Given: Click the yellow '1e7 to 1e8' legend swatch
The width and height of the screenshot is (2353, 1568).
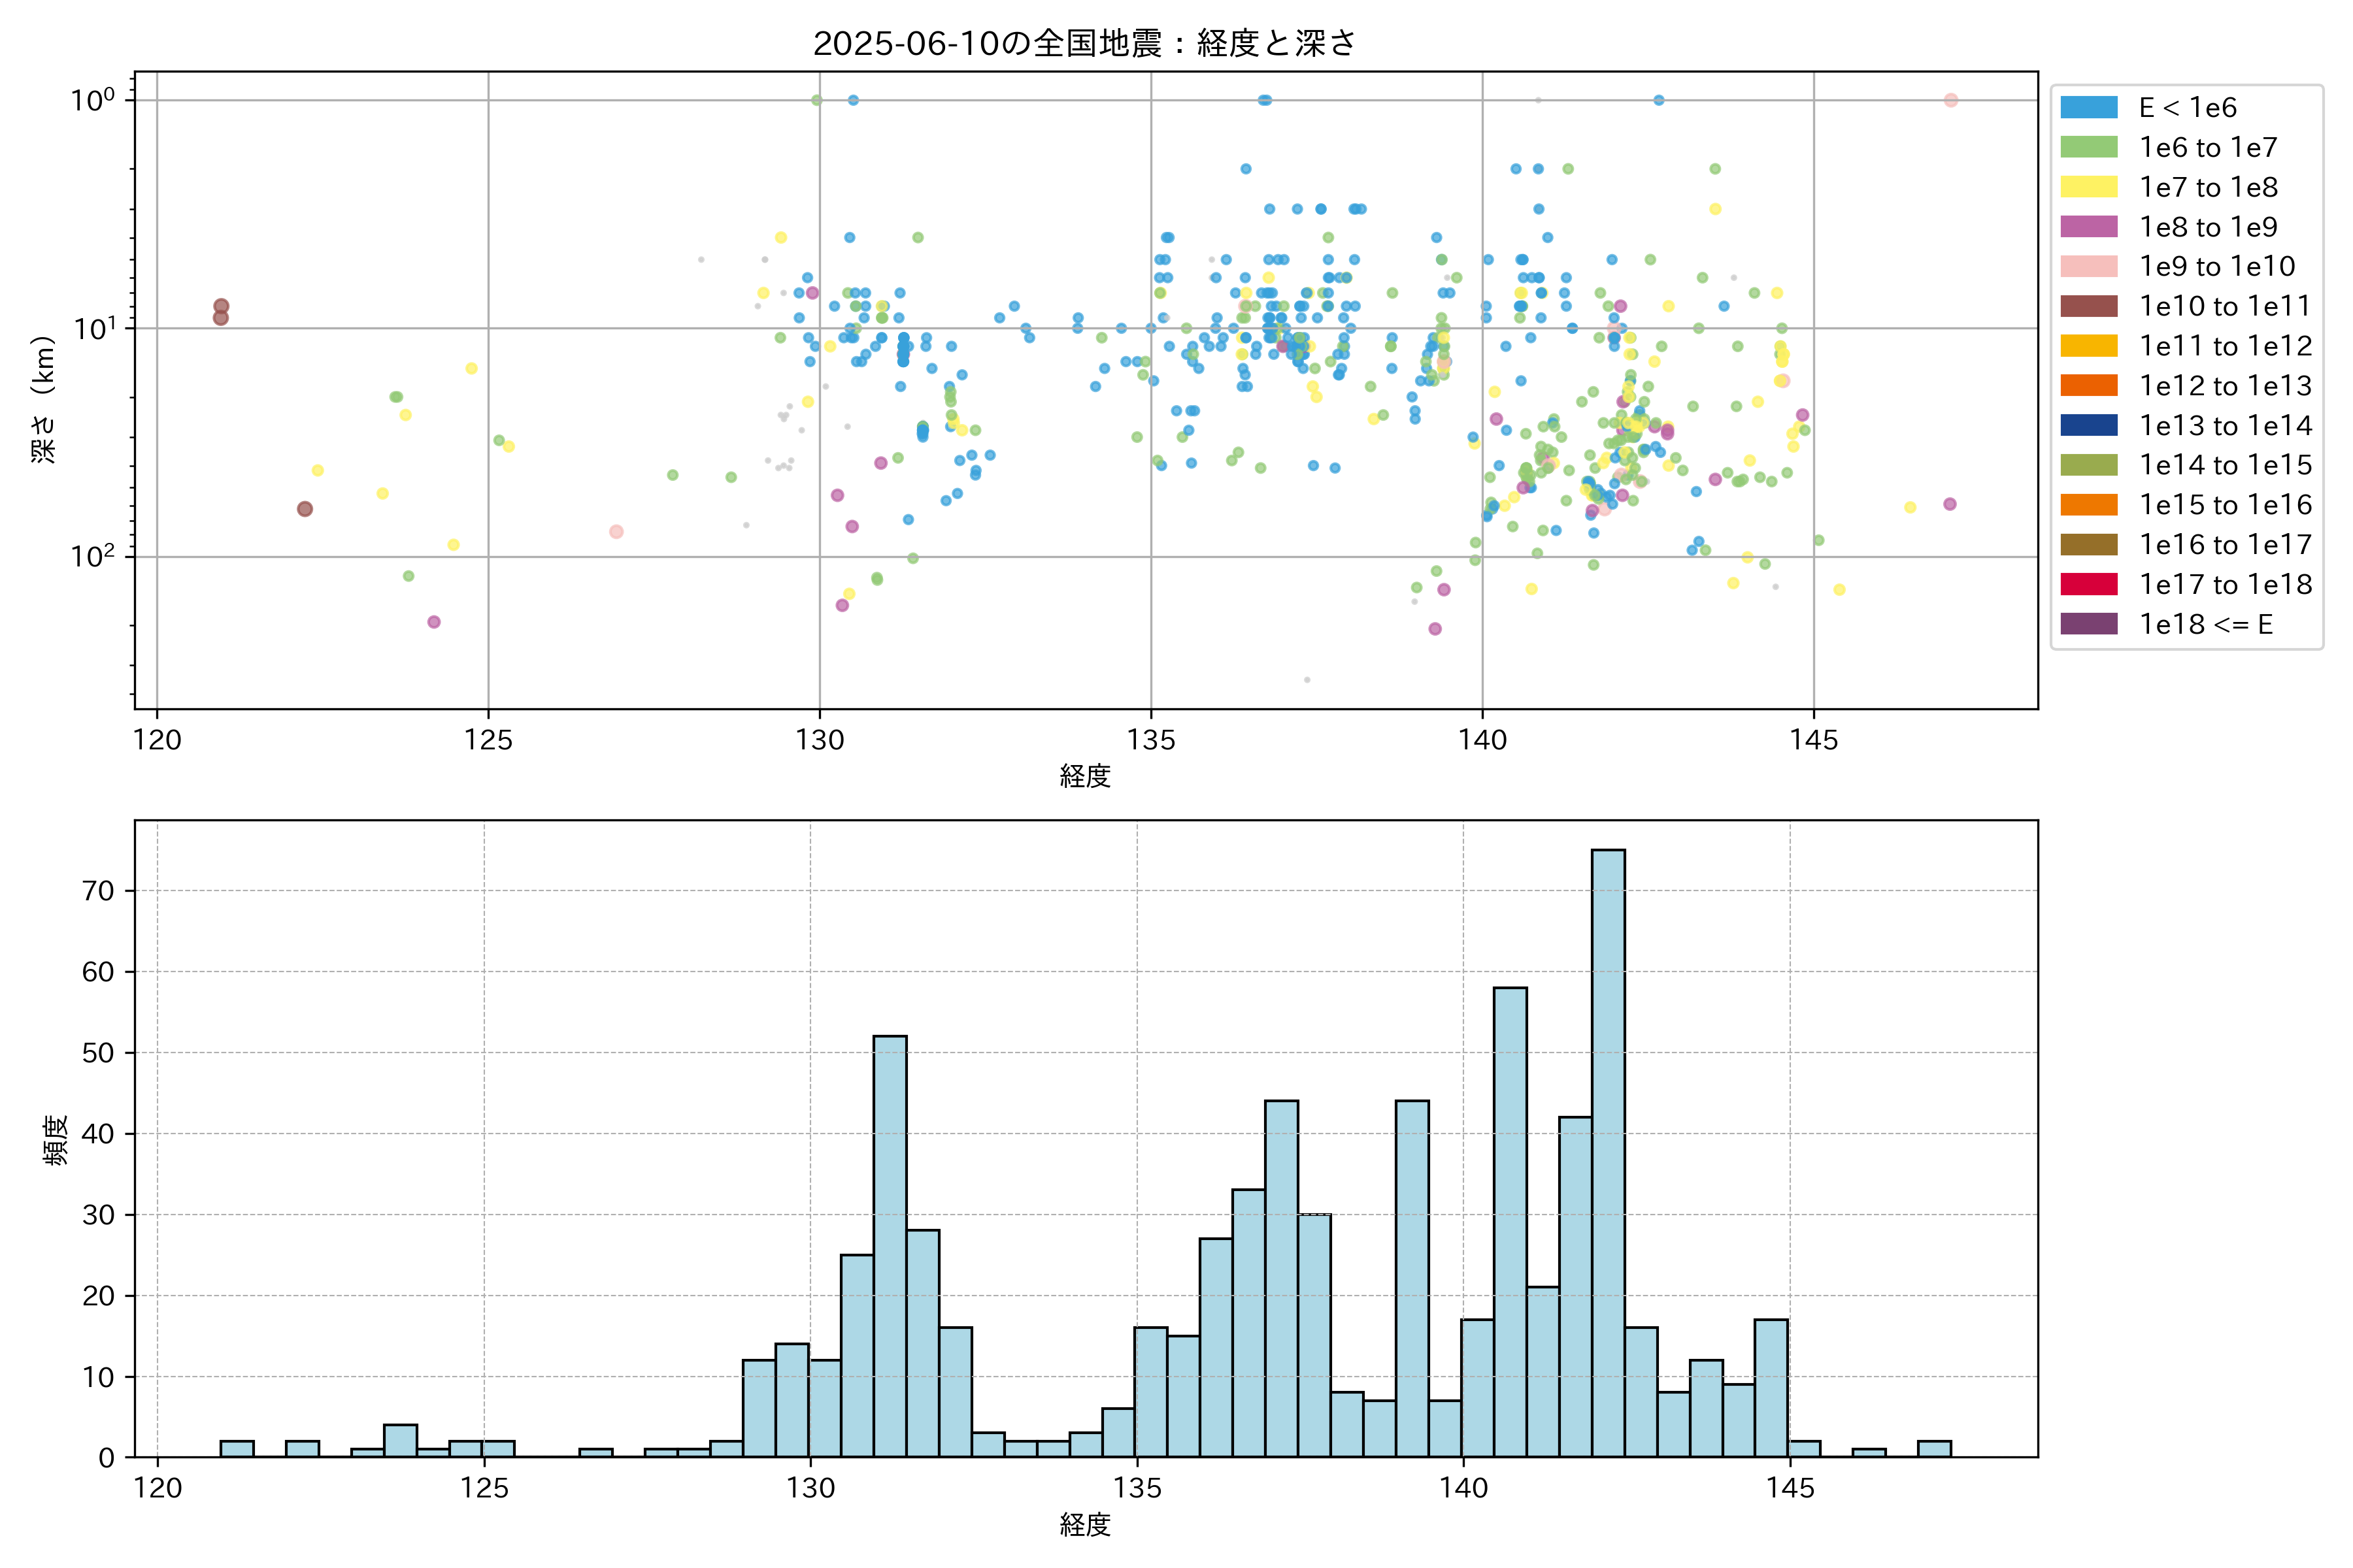Looking at the screenshot, I should tap(2089, 187).
